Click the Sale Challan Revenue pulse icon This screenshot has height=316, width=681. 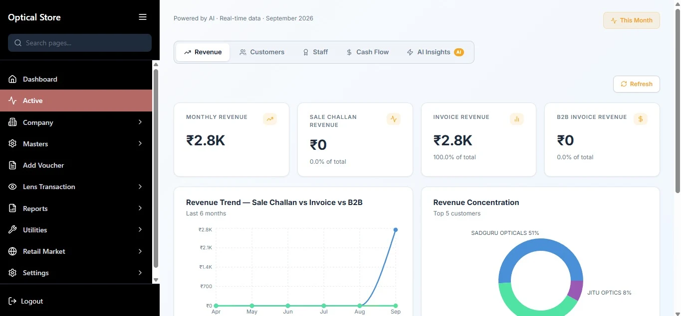394,118
